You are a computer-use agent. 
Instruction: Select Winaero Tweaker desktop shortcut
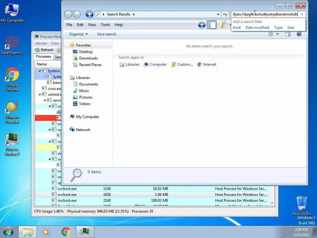tap(12, 112)
